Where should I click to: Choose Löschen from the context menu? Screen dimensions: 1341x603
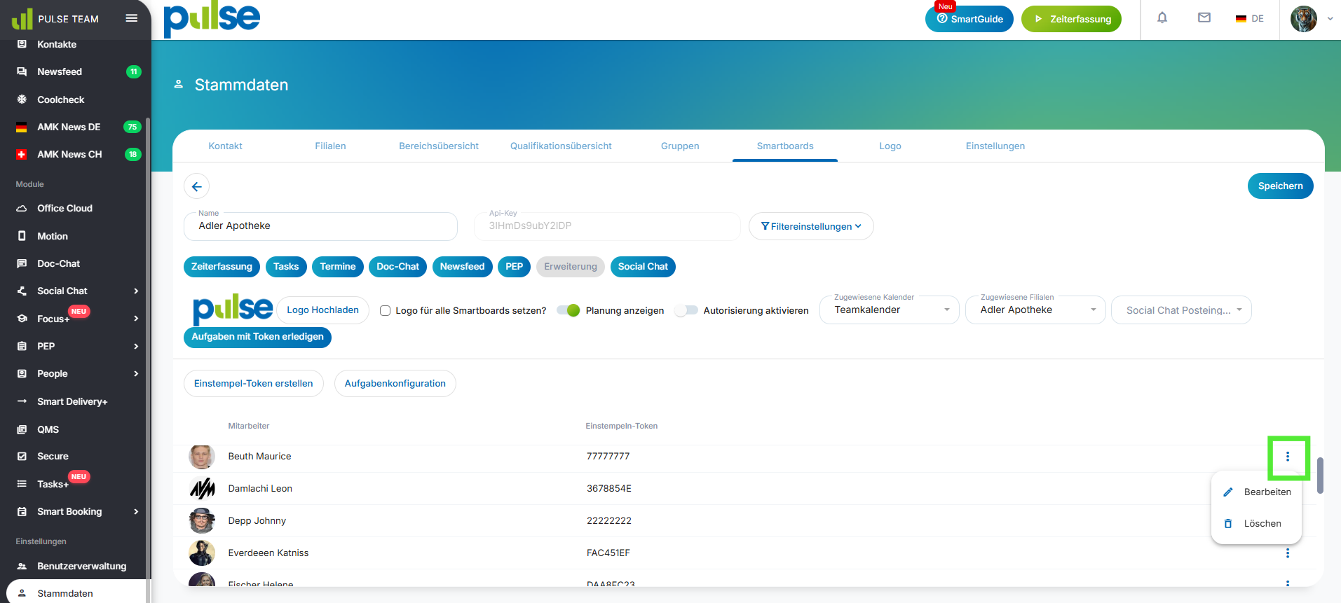(x=1256, y=523)
